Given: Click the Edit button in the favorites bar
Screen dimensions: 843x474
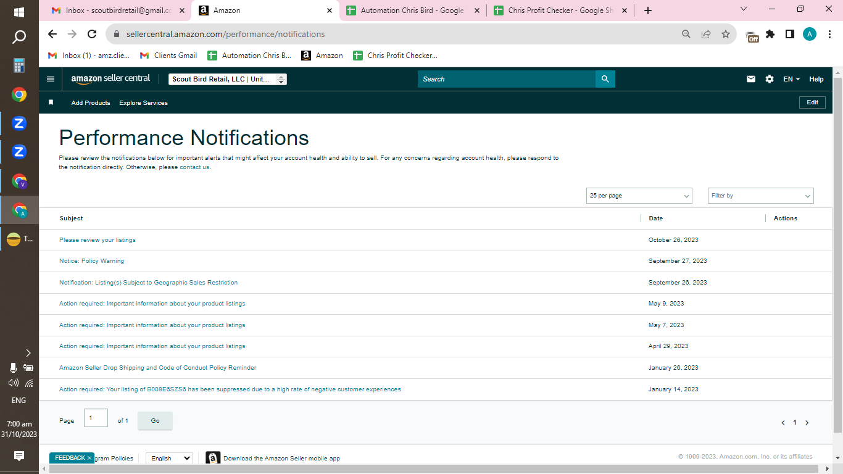Looking at the screenshot, I should [812, 102].
